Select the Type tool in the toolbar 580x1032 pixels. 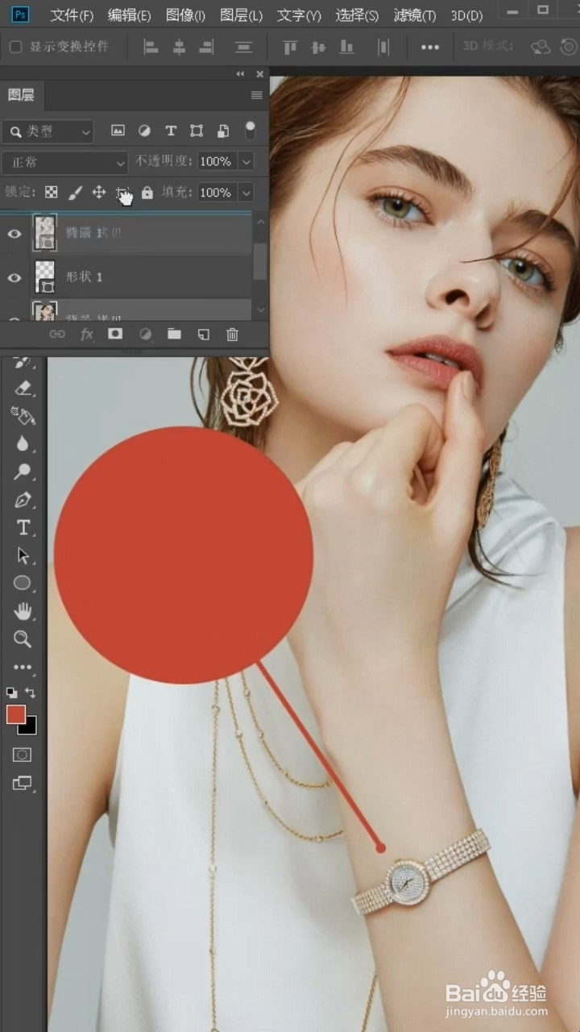pos(23,528)
